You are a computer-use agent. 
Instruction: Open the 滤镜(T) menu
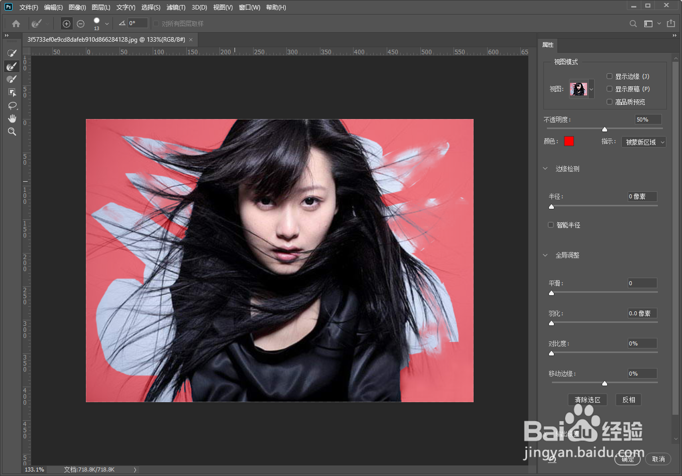176,8
